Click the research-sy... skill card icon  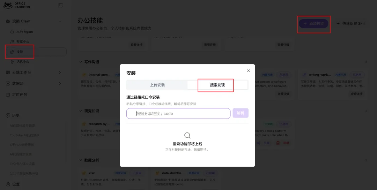coord(84,124)
